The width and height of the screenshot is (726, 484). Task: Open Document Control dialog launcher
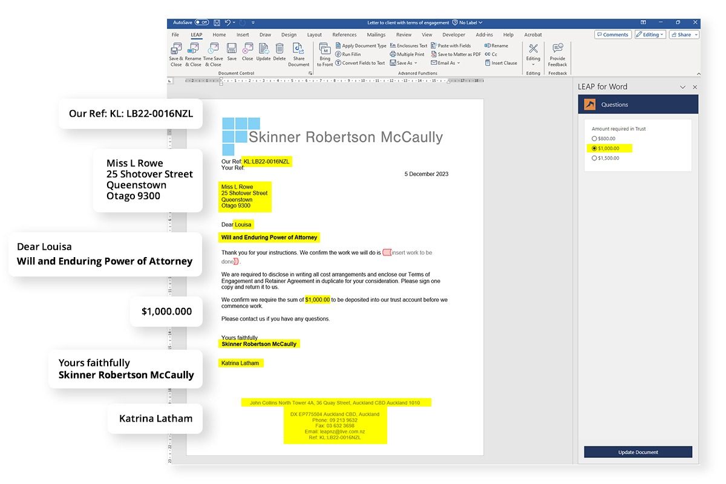(310, 73)
